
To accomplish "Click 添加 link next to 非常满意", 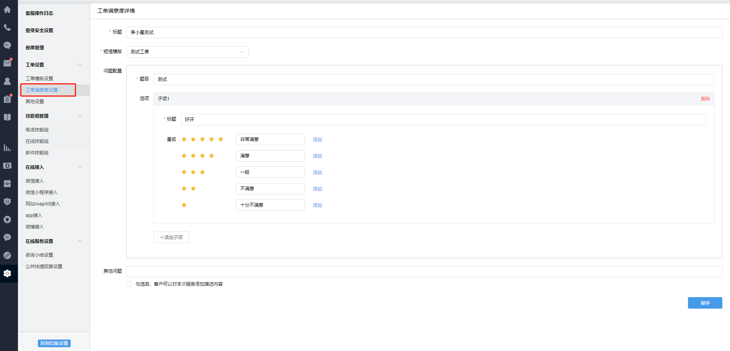I will (x=317, y=140).
